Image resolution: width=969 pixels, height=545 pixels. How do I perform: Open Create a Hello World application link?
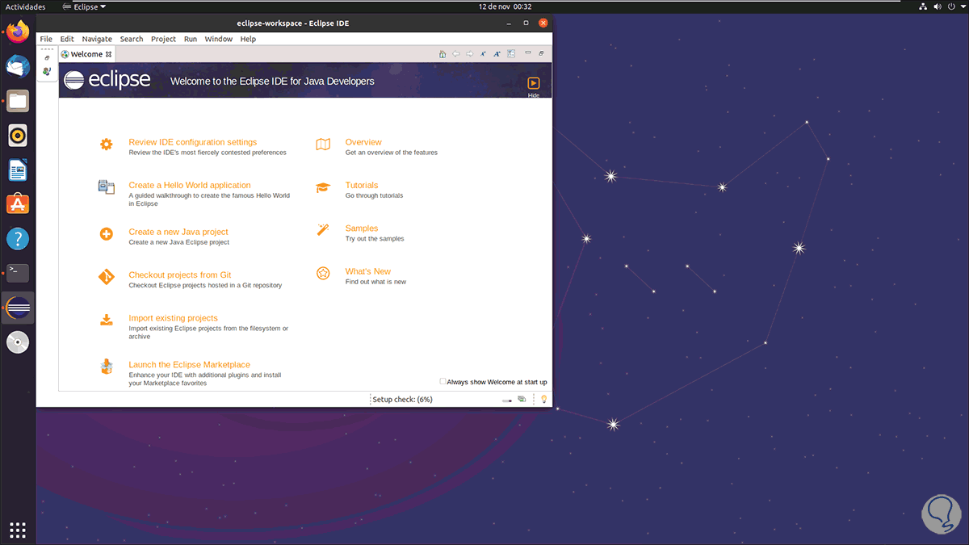tap(190, 185)
